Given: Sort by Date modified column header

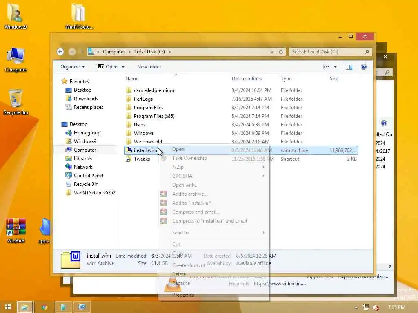Looking at the screenshot, I should (247, 79).
